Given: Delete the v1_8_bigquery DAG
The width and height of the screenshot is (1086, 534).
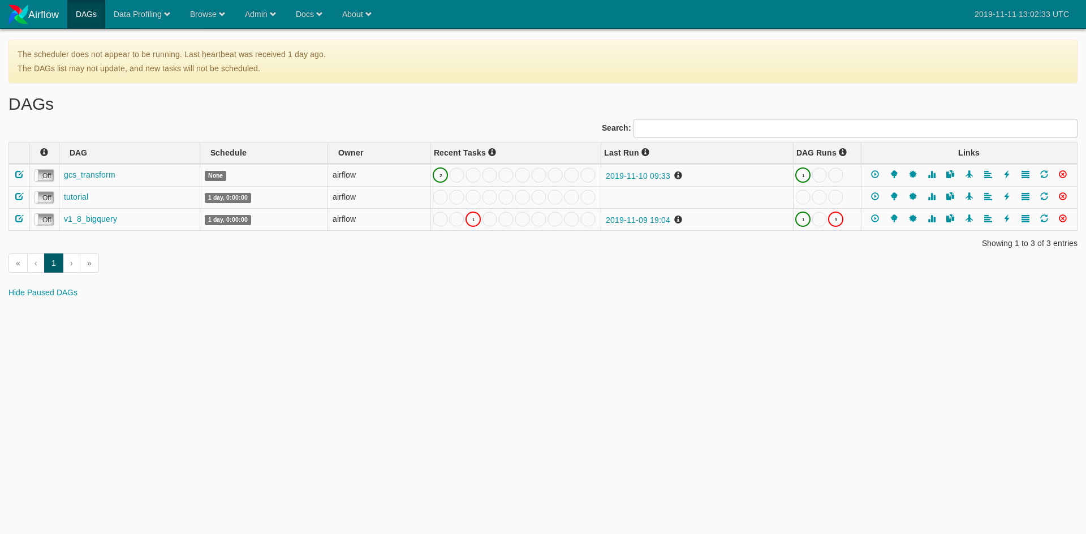Looking at the screenshot, I should tap(1063, 219).
